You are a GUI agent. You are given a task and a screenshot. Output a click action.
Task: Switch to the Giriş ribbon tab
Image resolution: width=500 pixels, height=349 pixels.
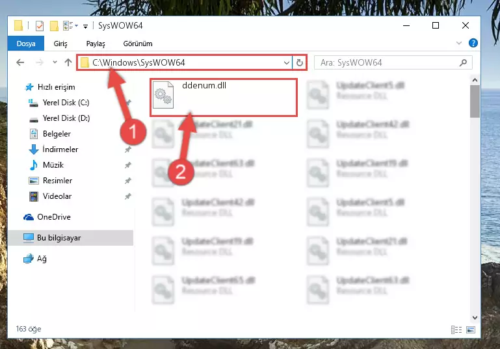coord(60,44)
